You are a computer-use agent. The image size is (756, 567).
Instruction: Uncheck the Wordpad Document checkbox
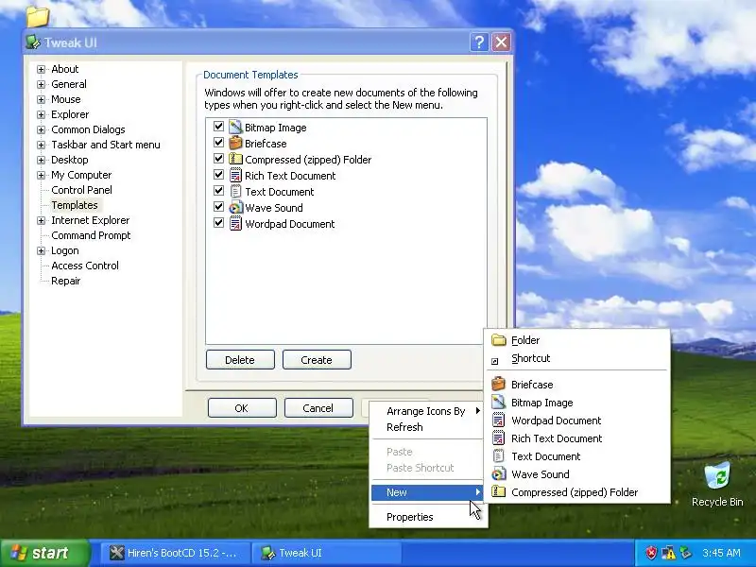pyautogui.click(x=219, y=223)
